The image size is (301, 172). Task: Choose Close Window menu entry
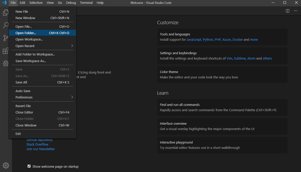42,125
